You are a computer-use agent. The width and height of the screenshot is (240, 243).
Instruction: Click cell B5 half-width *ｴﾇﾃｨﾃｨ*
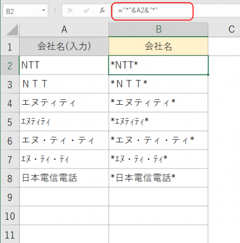click(158, 122)
